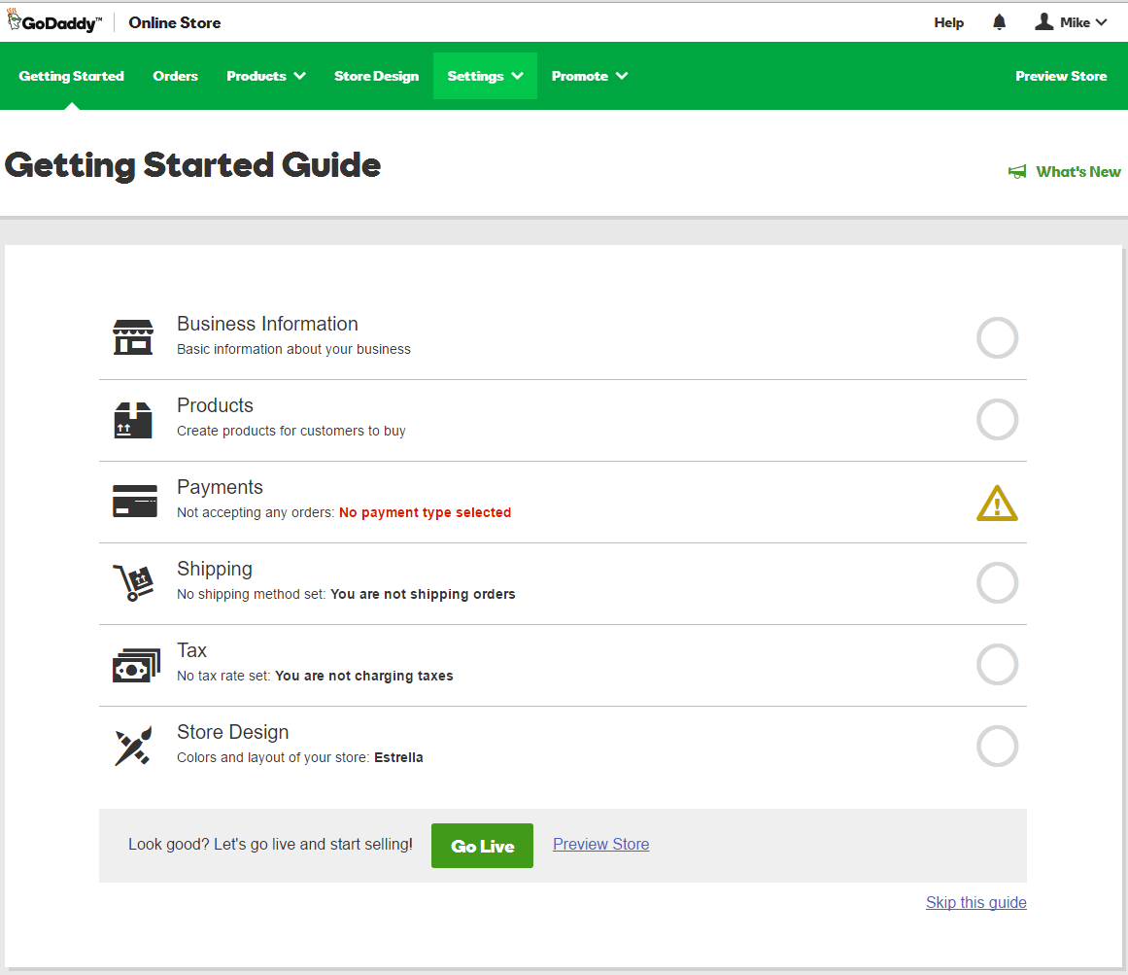Mark the Shipping step circle

(997, 582)
